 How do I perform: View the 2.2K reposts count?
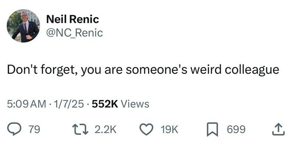tap(106, 129)
